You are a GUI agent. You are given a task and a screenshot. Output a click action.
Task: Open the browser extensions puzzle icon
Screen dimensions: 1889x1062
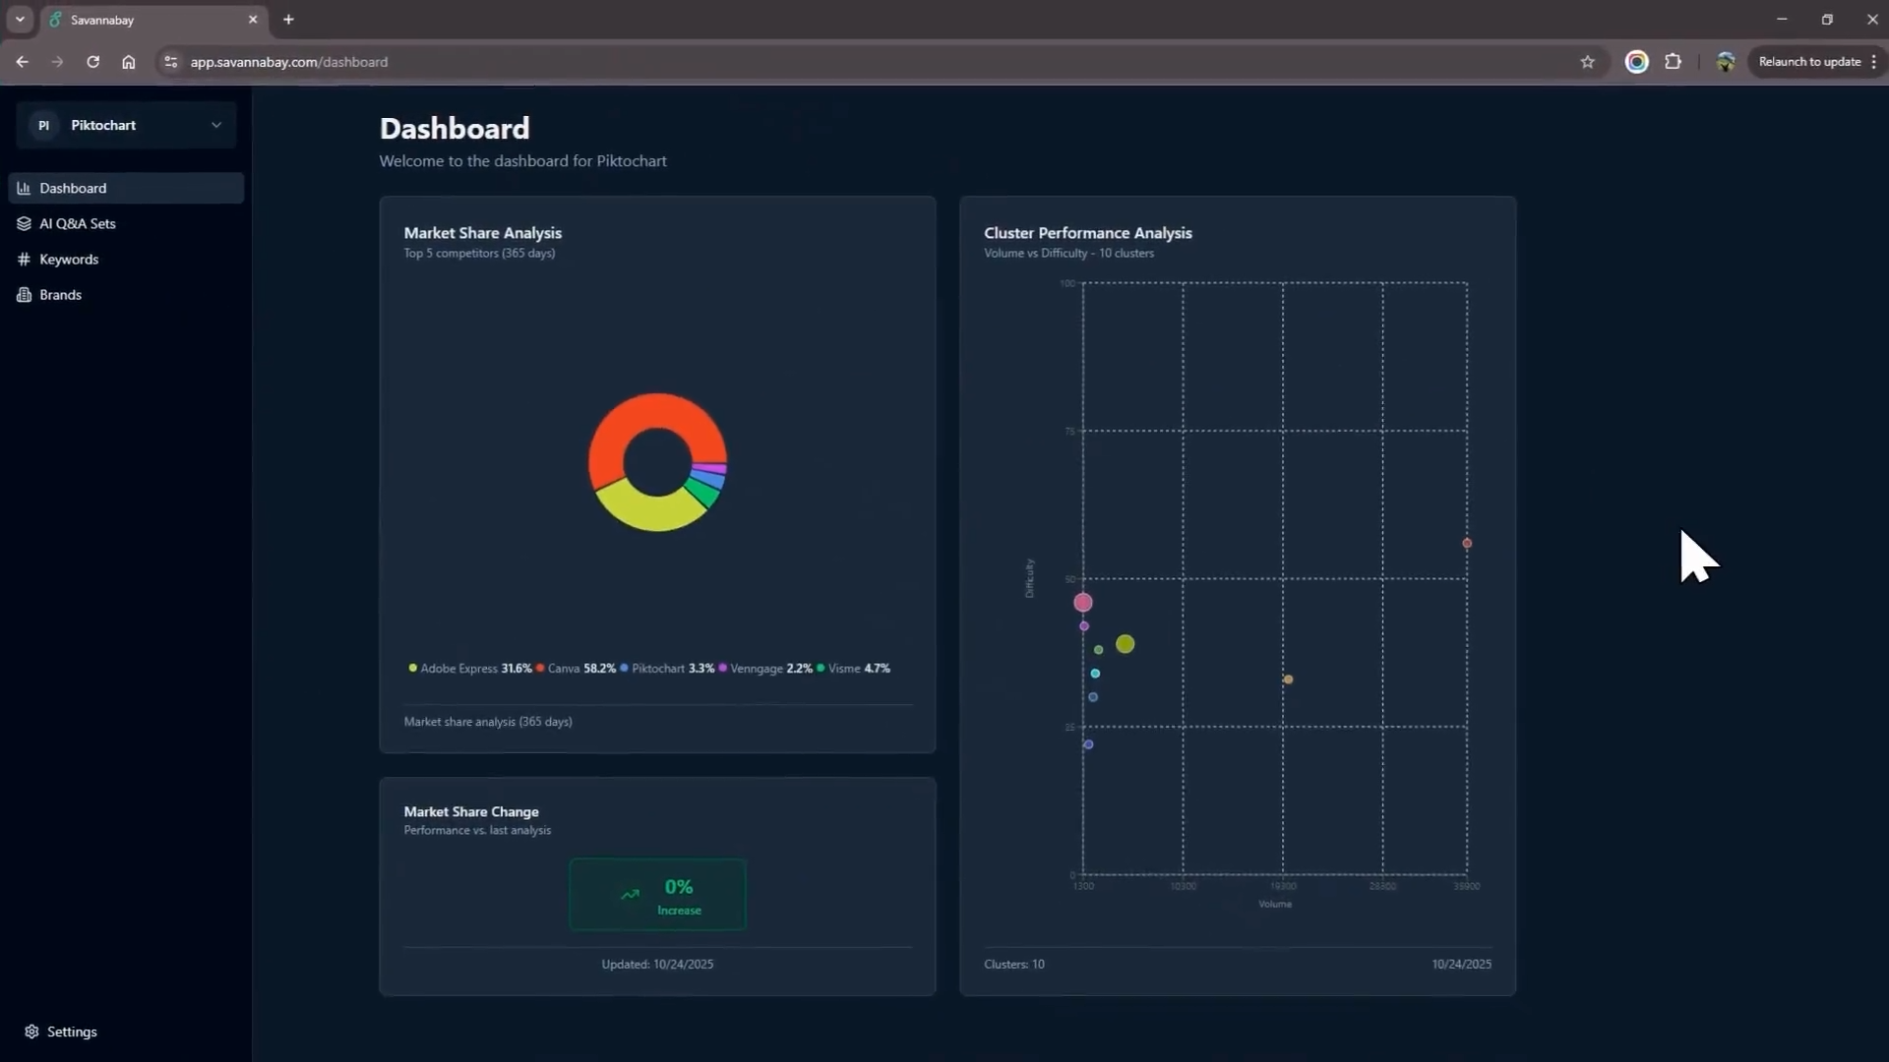tap(1674, 61)
